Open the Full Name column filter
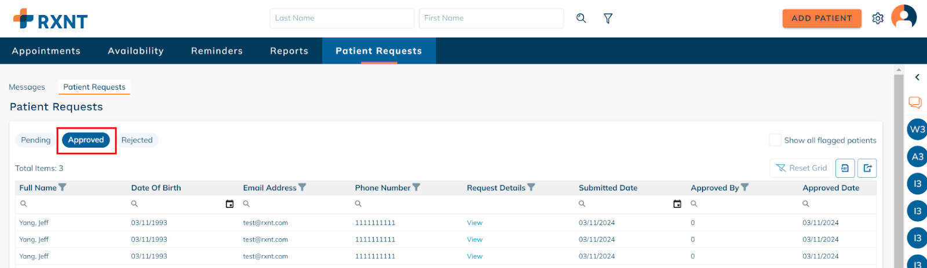 (63, 188)
